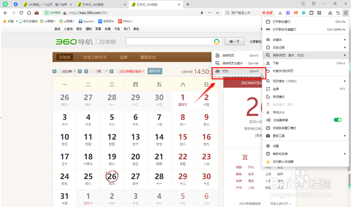Reload the page with the refresh icon
The height and width of the screenshot is (207, 351).
point(21,13)
